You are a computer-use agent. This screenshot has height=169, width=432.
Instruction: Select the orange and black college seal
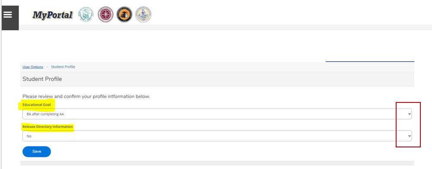pyautogui.click(x=124, y=14)
